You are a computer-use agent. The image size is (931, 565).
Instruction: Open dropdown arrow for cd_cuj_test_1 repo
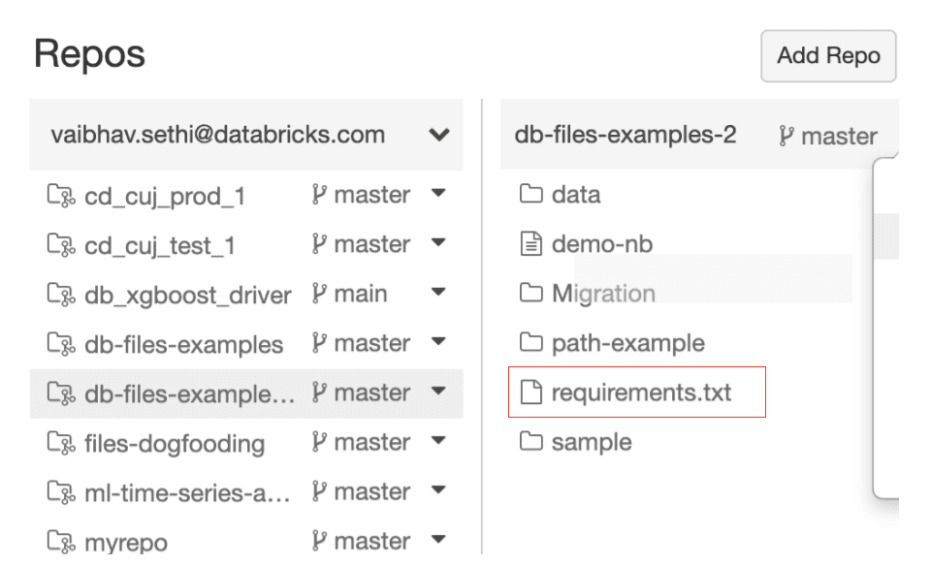pos(438,243)
